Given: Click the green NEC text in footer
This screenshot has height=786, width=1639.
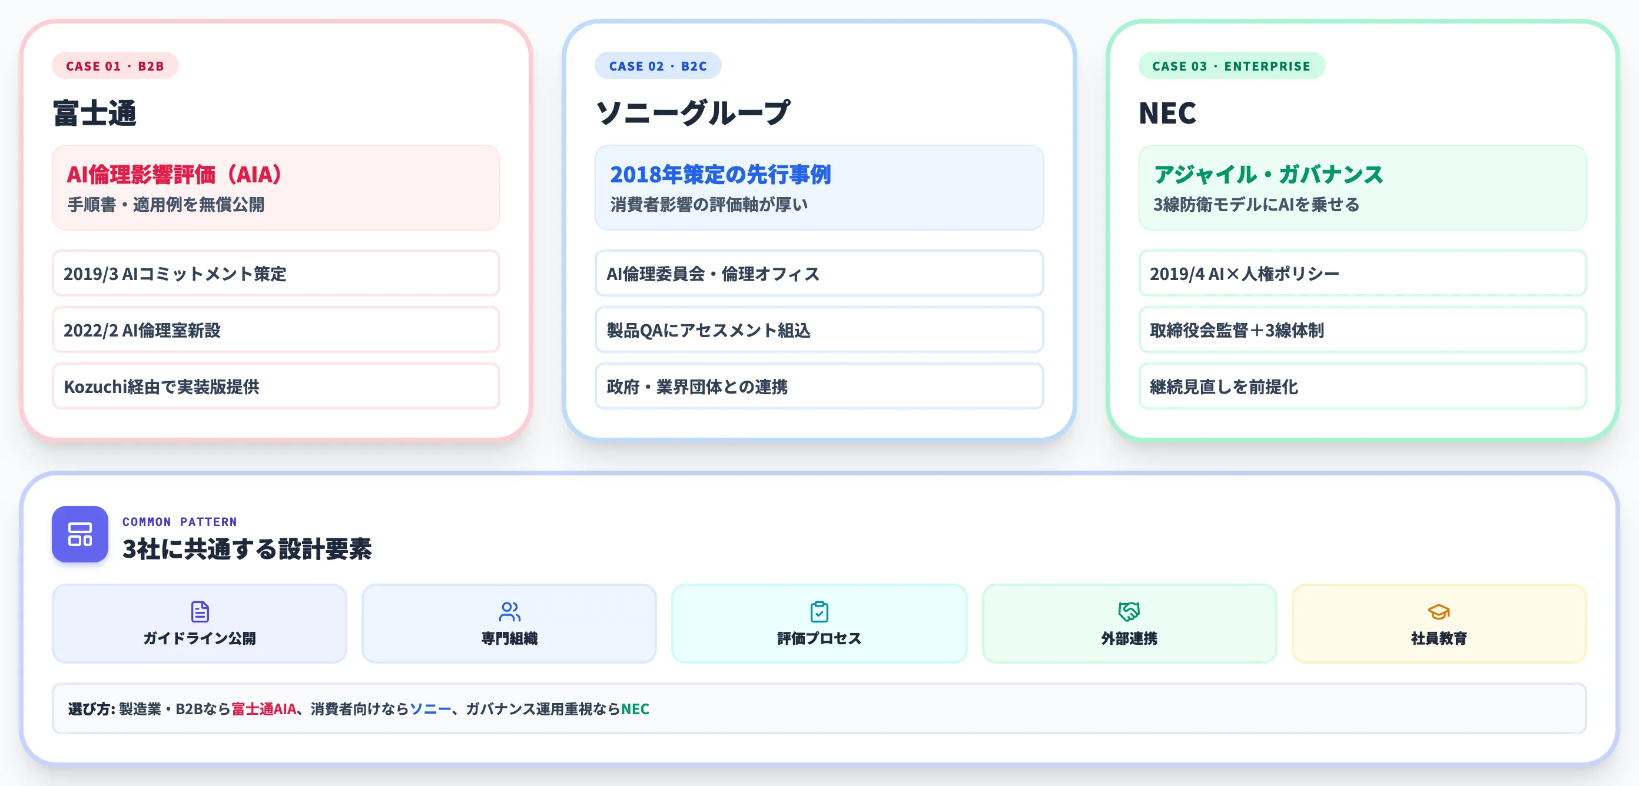Looking at the screenshot, I should pos(635,708).
